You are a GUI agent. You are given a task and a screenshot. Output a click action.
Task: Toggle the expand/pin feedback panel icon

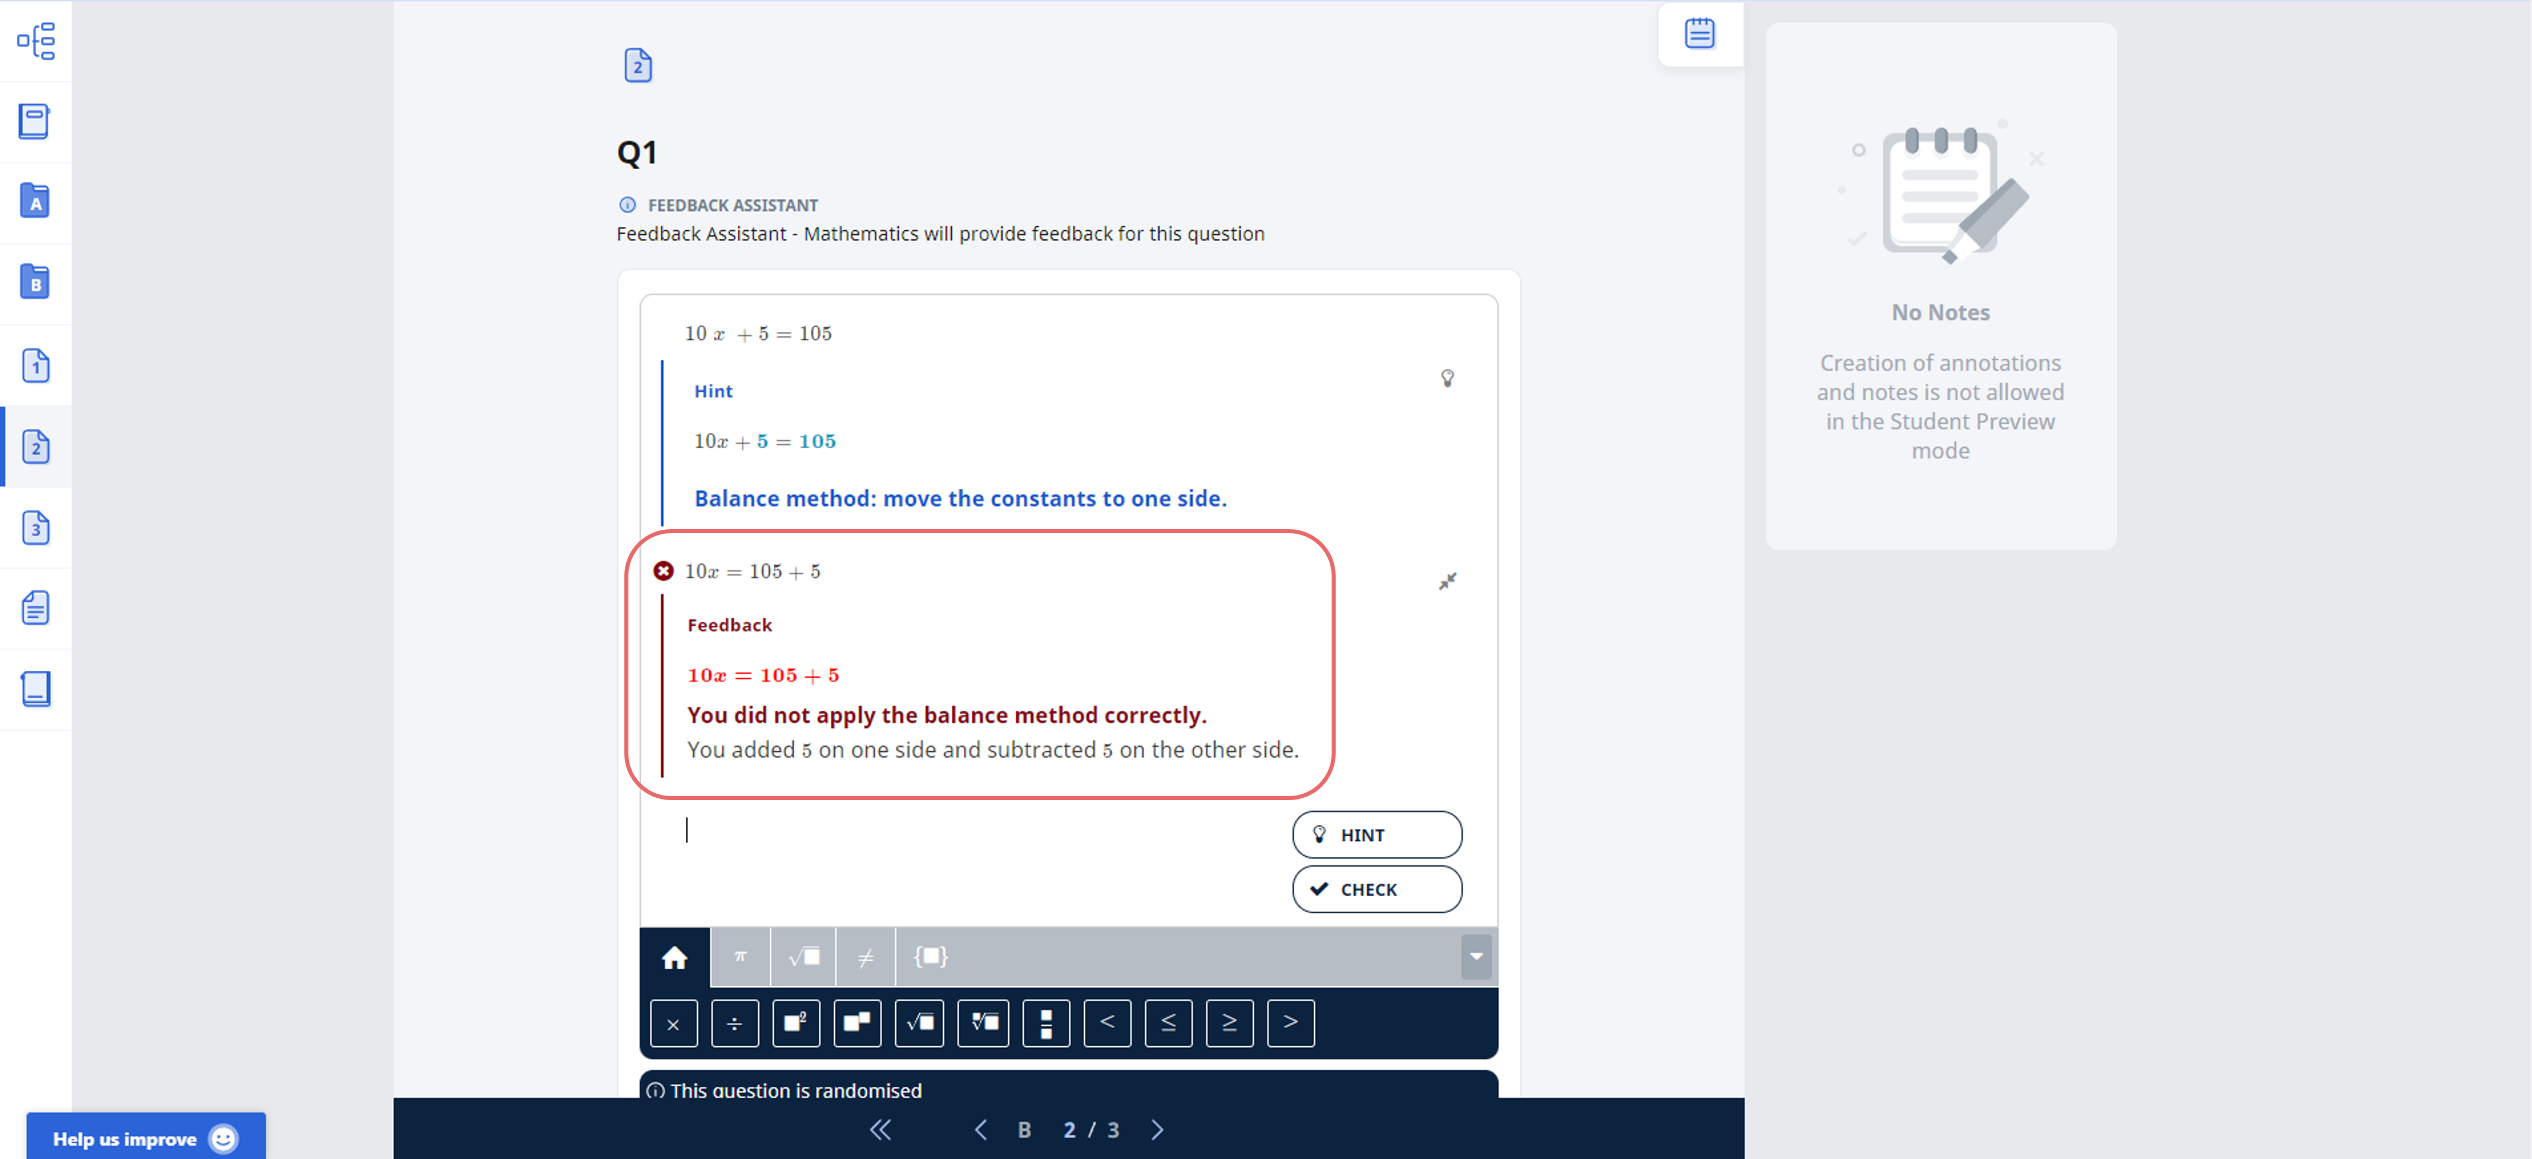click(1445, 581)
